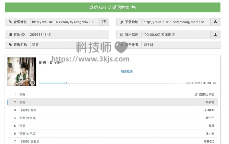
Task: Click the 下载地址 URL input field
Action: click(x=176, y=22)
